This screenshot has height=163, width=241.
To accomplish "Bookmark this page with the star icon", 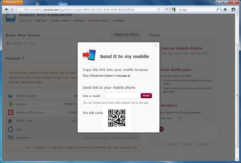I will point(159,9).
